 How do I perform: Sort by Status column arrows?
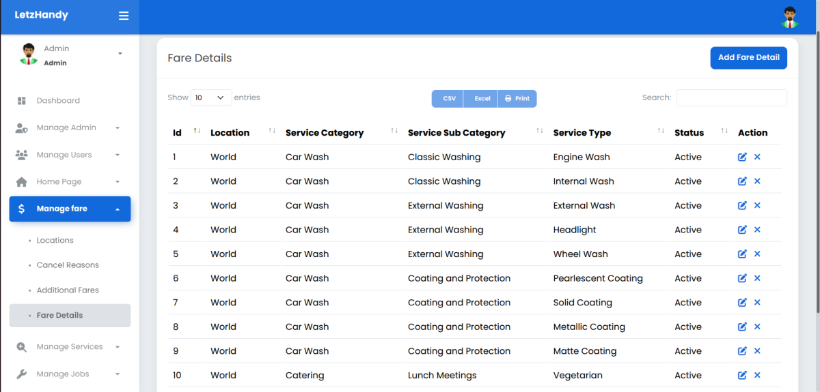724,131
